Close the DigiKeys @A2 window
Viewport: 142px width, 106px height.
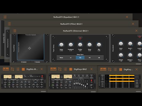coord(91,69)
